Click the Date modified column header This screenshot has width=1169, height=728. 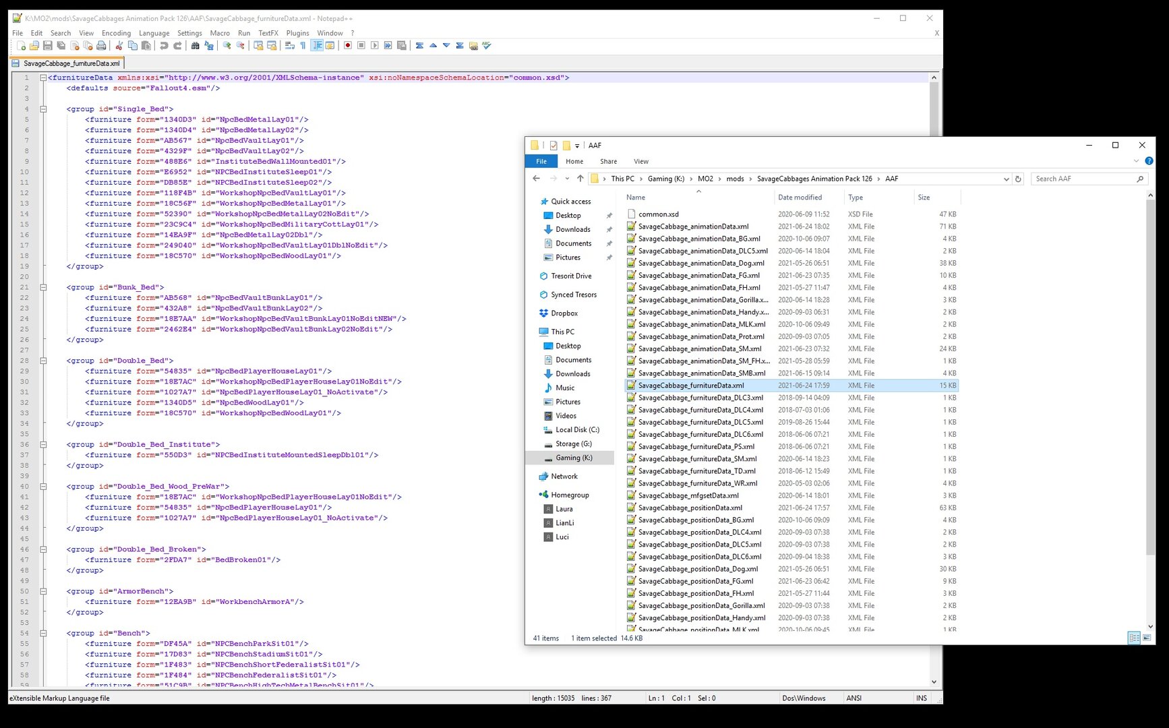pos(800,198)
